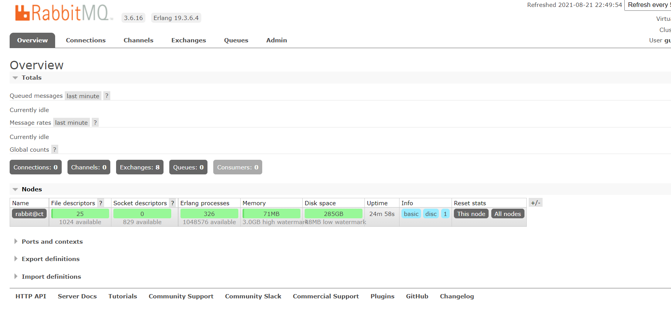This screenshot has height=313, width=671.
Task: Switch to the Overview tab
Action: pyautogui.click(x=32, y=40)
